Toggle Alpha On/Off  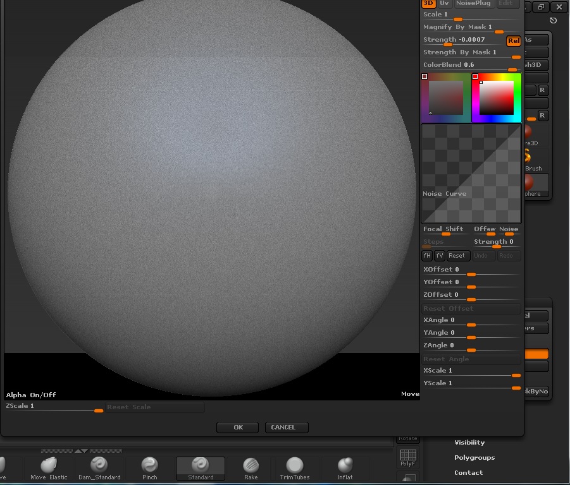coord(31,395)
